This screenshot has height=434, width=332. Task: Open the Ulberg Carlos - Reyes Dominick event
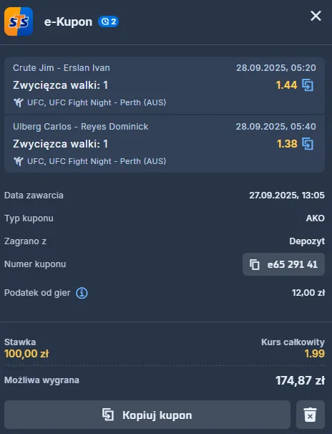[80, 127]
